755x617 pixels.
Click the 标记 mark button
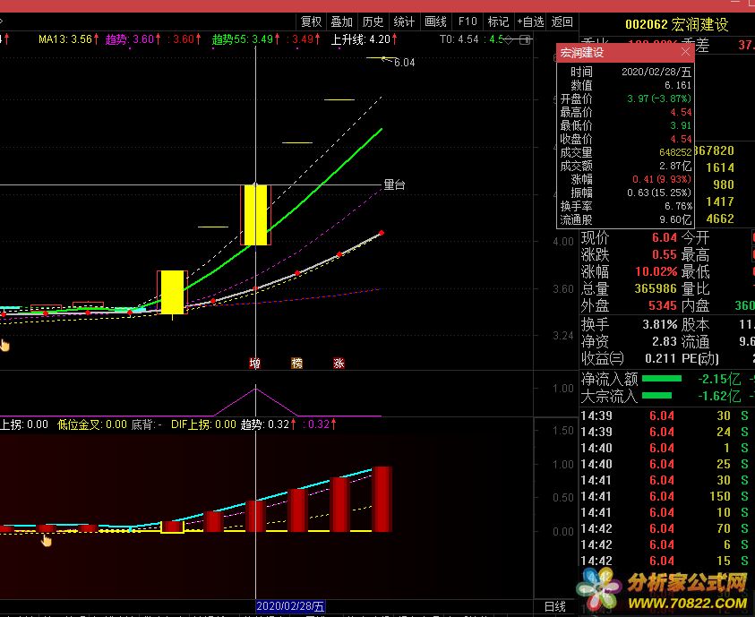coord(498,22)
